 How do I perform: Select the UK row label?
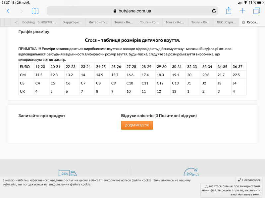tap(26, 91)
